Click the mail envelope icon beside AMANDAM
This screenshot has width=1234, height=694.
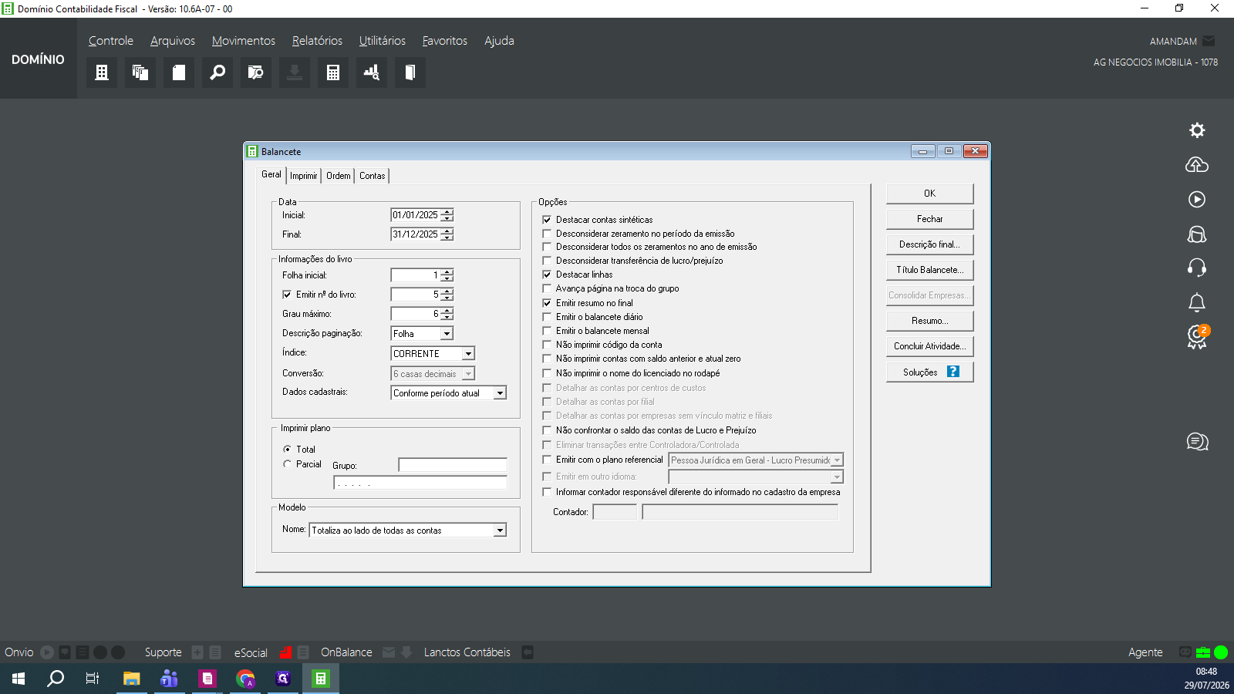click(1209, 41)
